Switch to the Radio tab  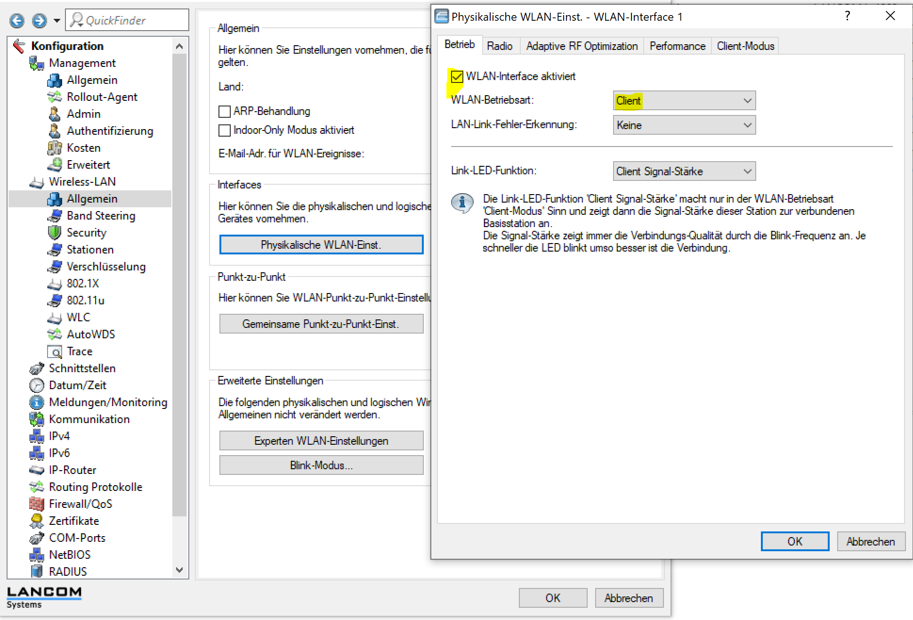tap(500, 46)
